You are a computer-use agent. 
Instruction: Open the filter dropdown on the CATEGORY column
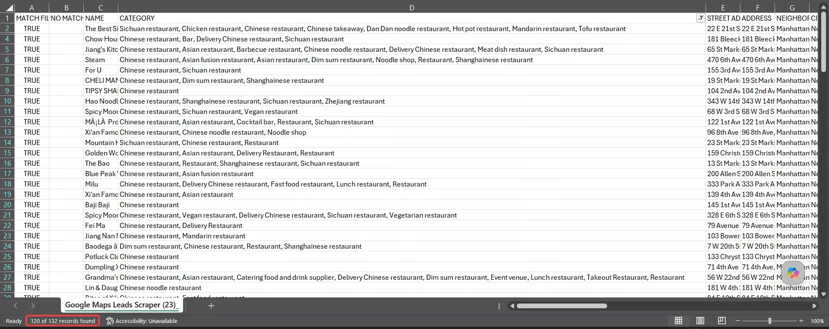[x=701, y=18]
